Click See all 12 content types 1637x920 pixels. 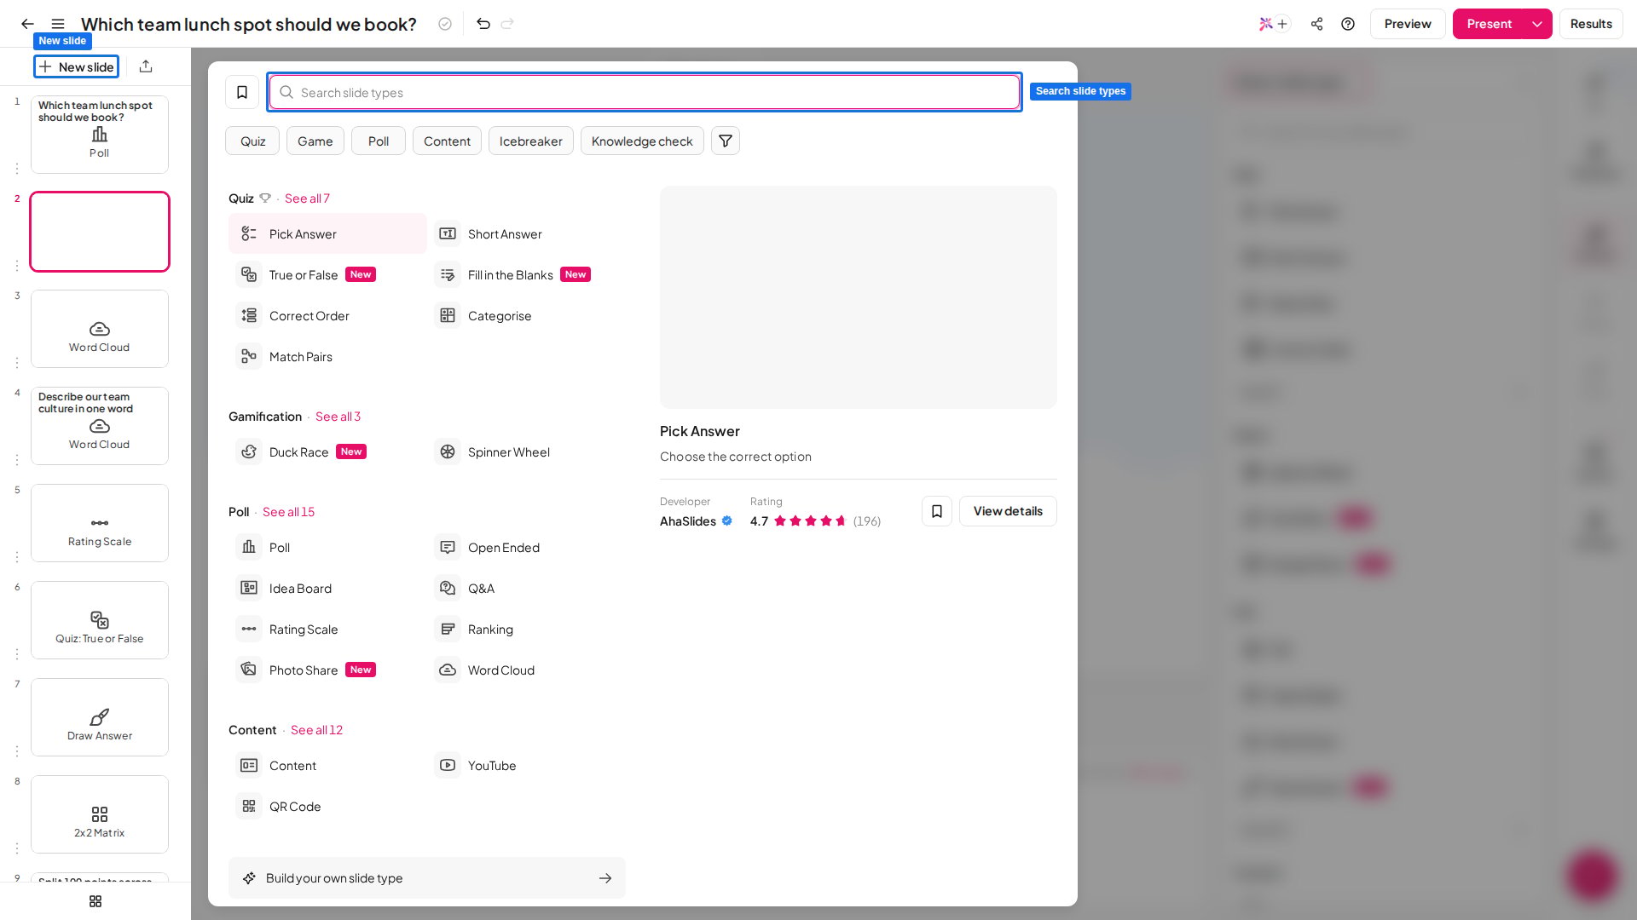[316, 730]
